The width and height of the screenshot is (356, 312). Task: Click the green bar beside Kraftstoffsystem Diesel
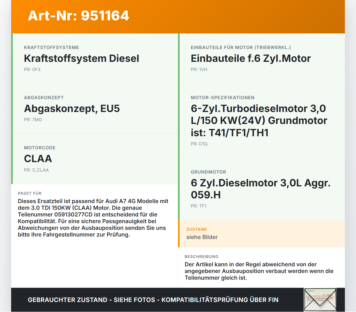tap(12, 58)
